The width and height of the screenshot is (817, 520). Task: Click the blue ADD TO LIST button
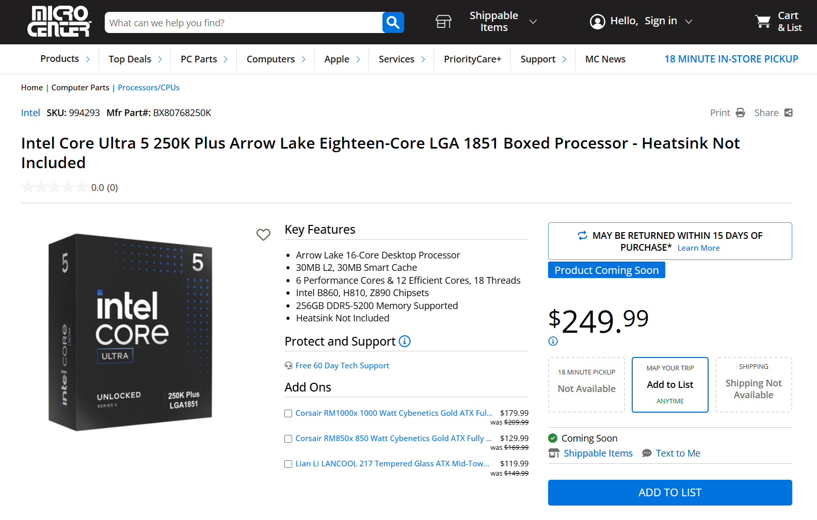[x=669, y=493]
